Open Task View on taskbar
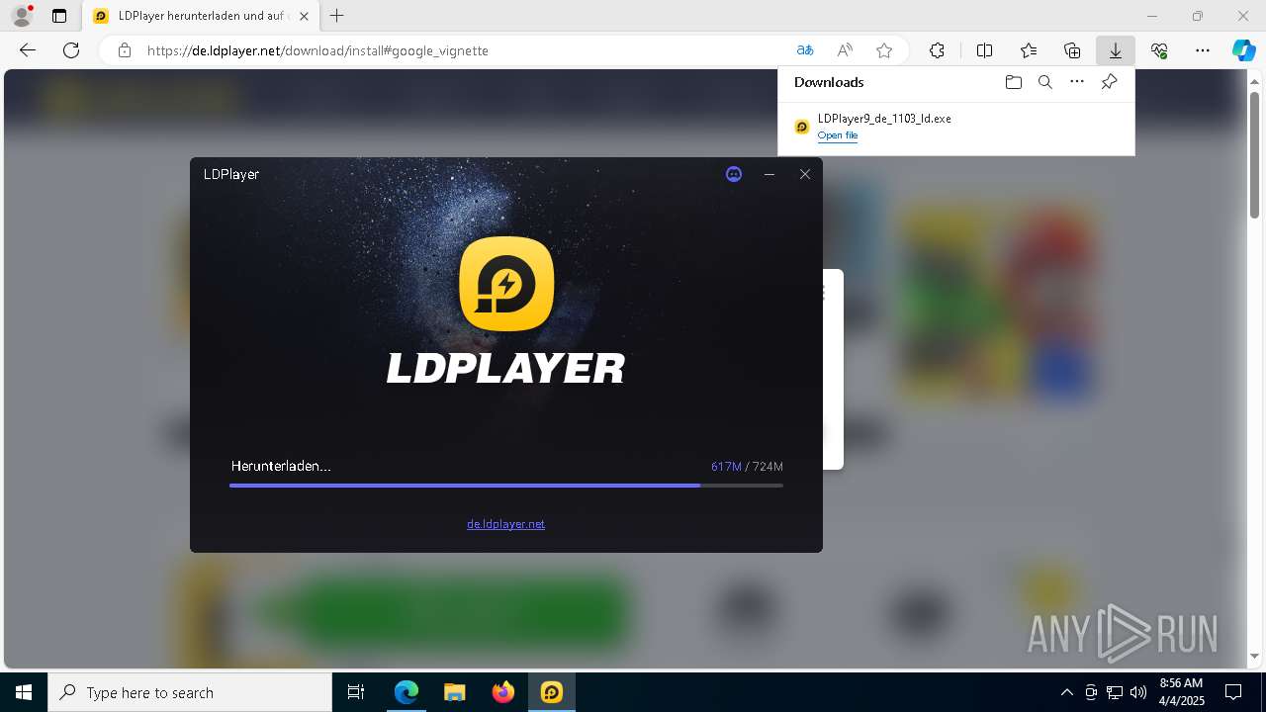1266x712 pixels. (356, 692)
